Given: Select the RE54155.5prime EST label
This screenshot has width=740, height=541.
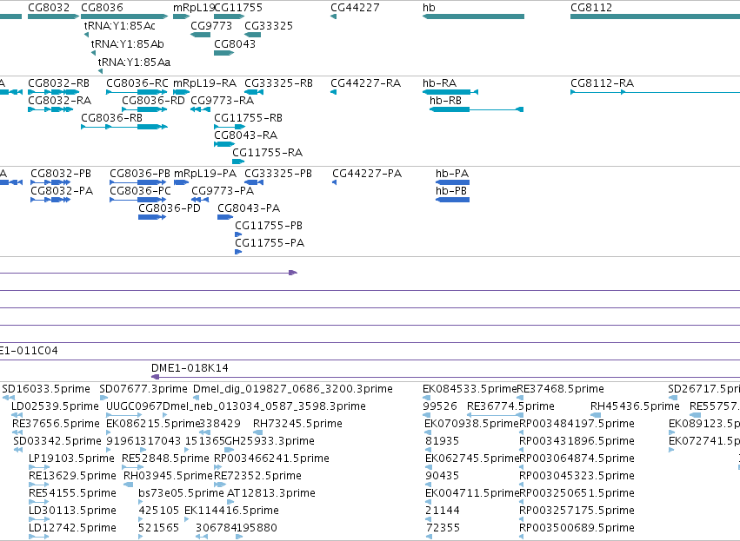Looking at the screenshot, I should click(x=72, y=493).
